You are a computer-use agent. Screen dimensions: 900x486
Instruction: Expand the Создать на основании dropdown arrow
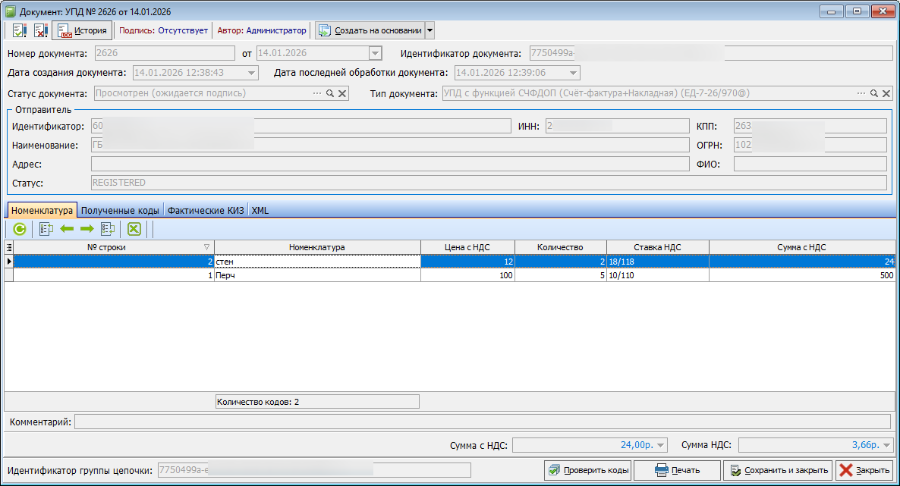430,30
